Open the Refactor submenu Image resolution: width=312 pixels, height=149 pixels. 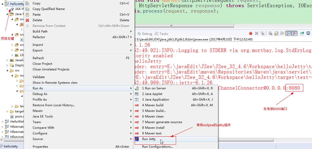click(x=79, y=37)
